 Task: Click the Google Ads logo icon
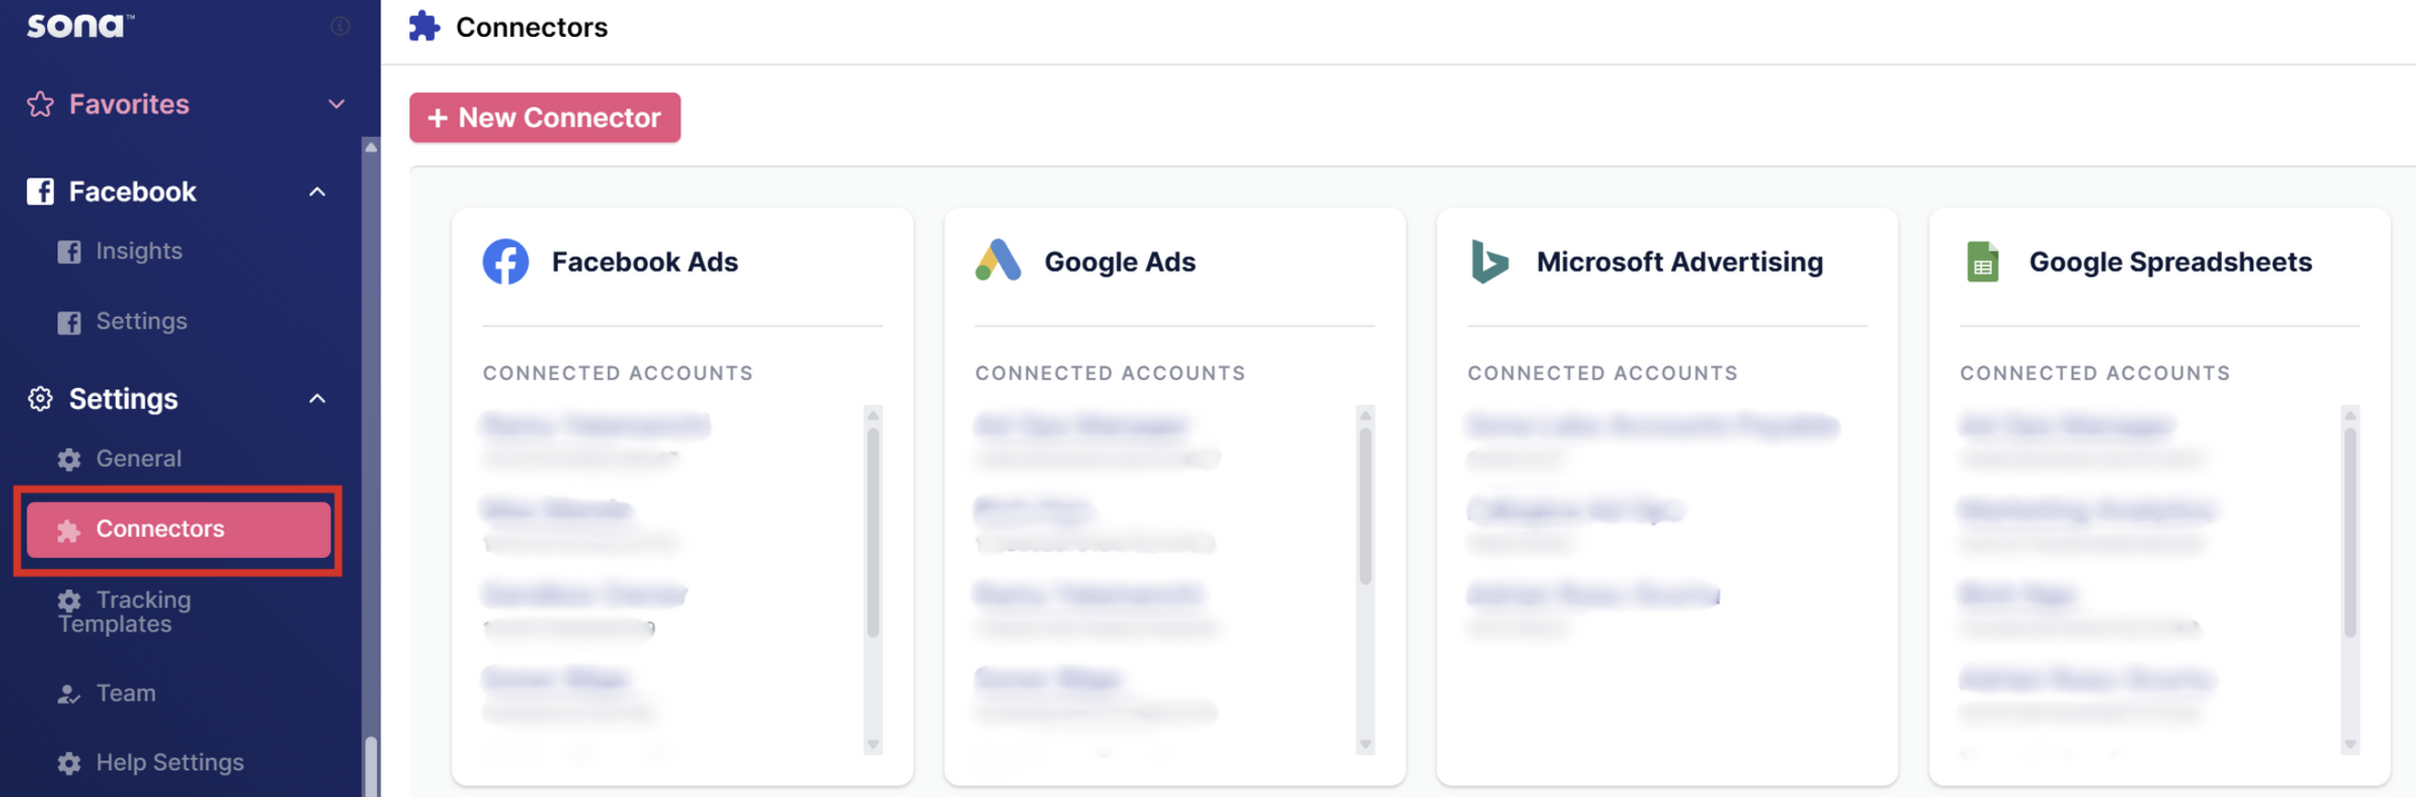[997, 261]
